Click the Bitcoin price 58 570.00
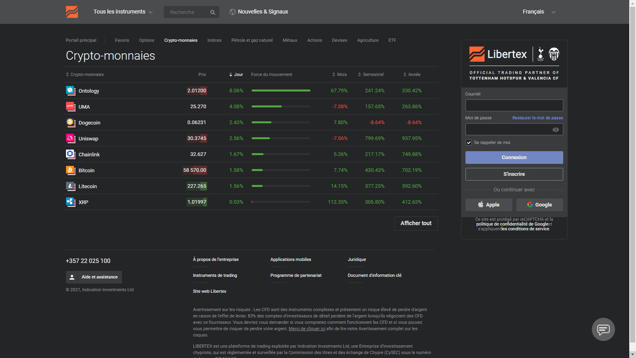Image resolution: width=636 pixels, height=358 pixels. click(195, 170)
